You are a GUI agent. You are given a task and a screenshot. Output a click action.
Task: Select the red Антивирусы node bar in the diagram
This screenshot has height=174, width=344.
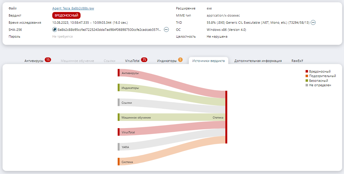[119, 73]
